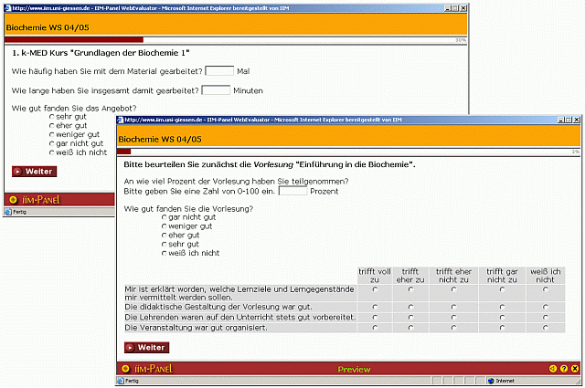
Task: Click the IE page icon in front title bar
Action: point(120,119)
